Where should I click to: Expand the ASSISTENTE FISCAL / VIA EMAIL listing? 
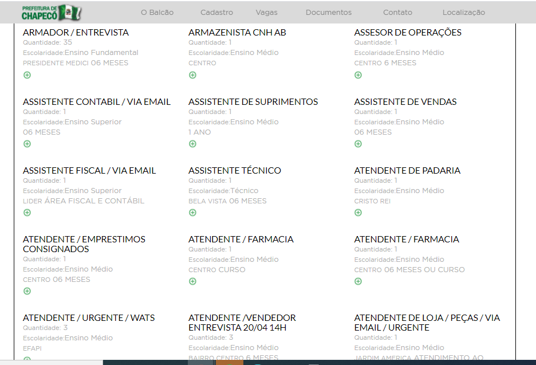click(27, 213)
